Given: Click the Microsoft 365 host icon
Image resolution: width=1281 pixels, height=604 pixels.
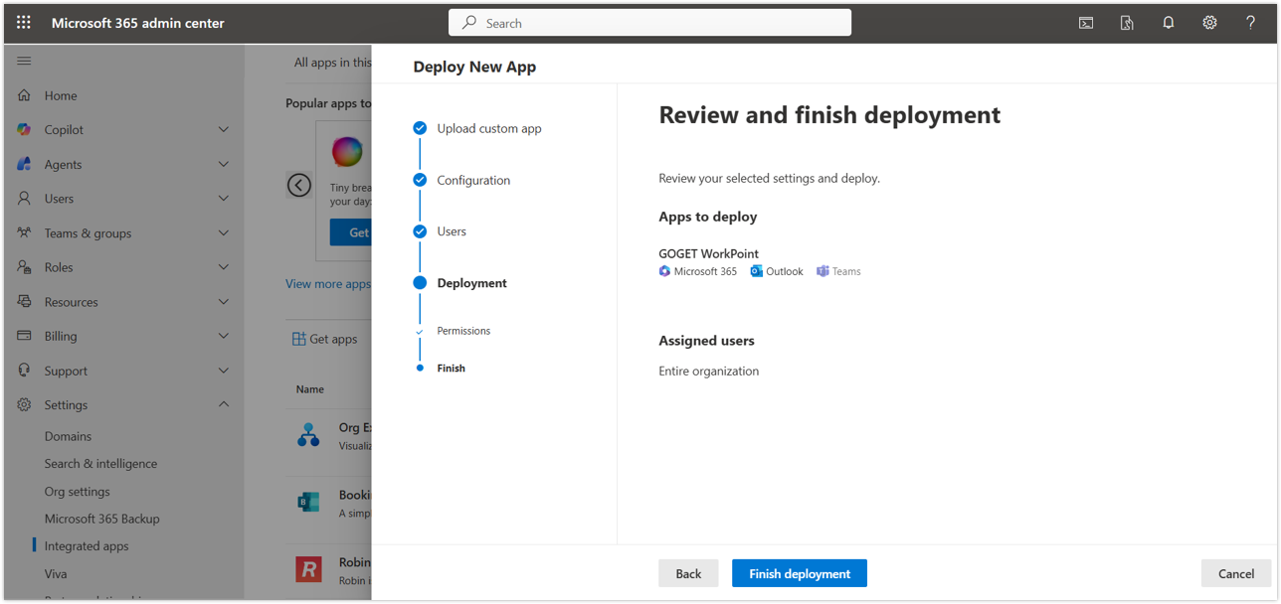Looking at the screenshot, I should click(664, 271).
